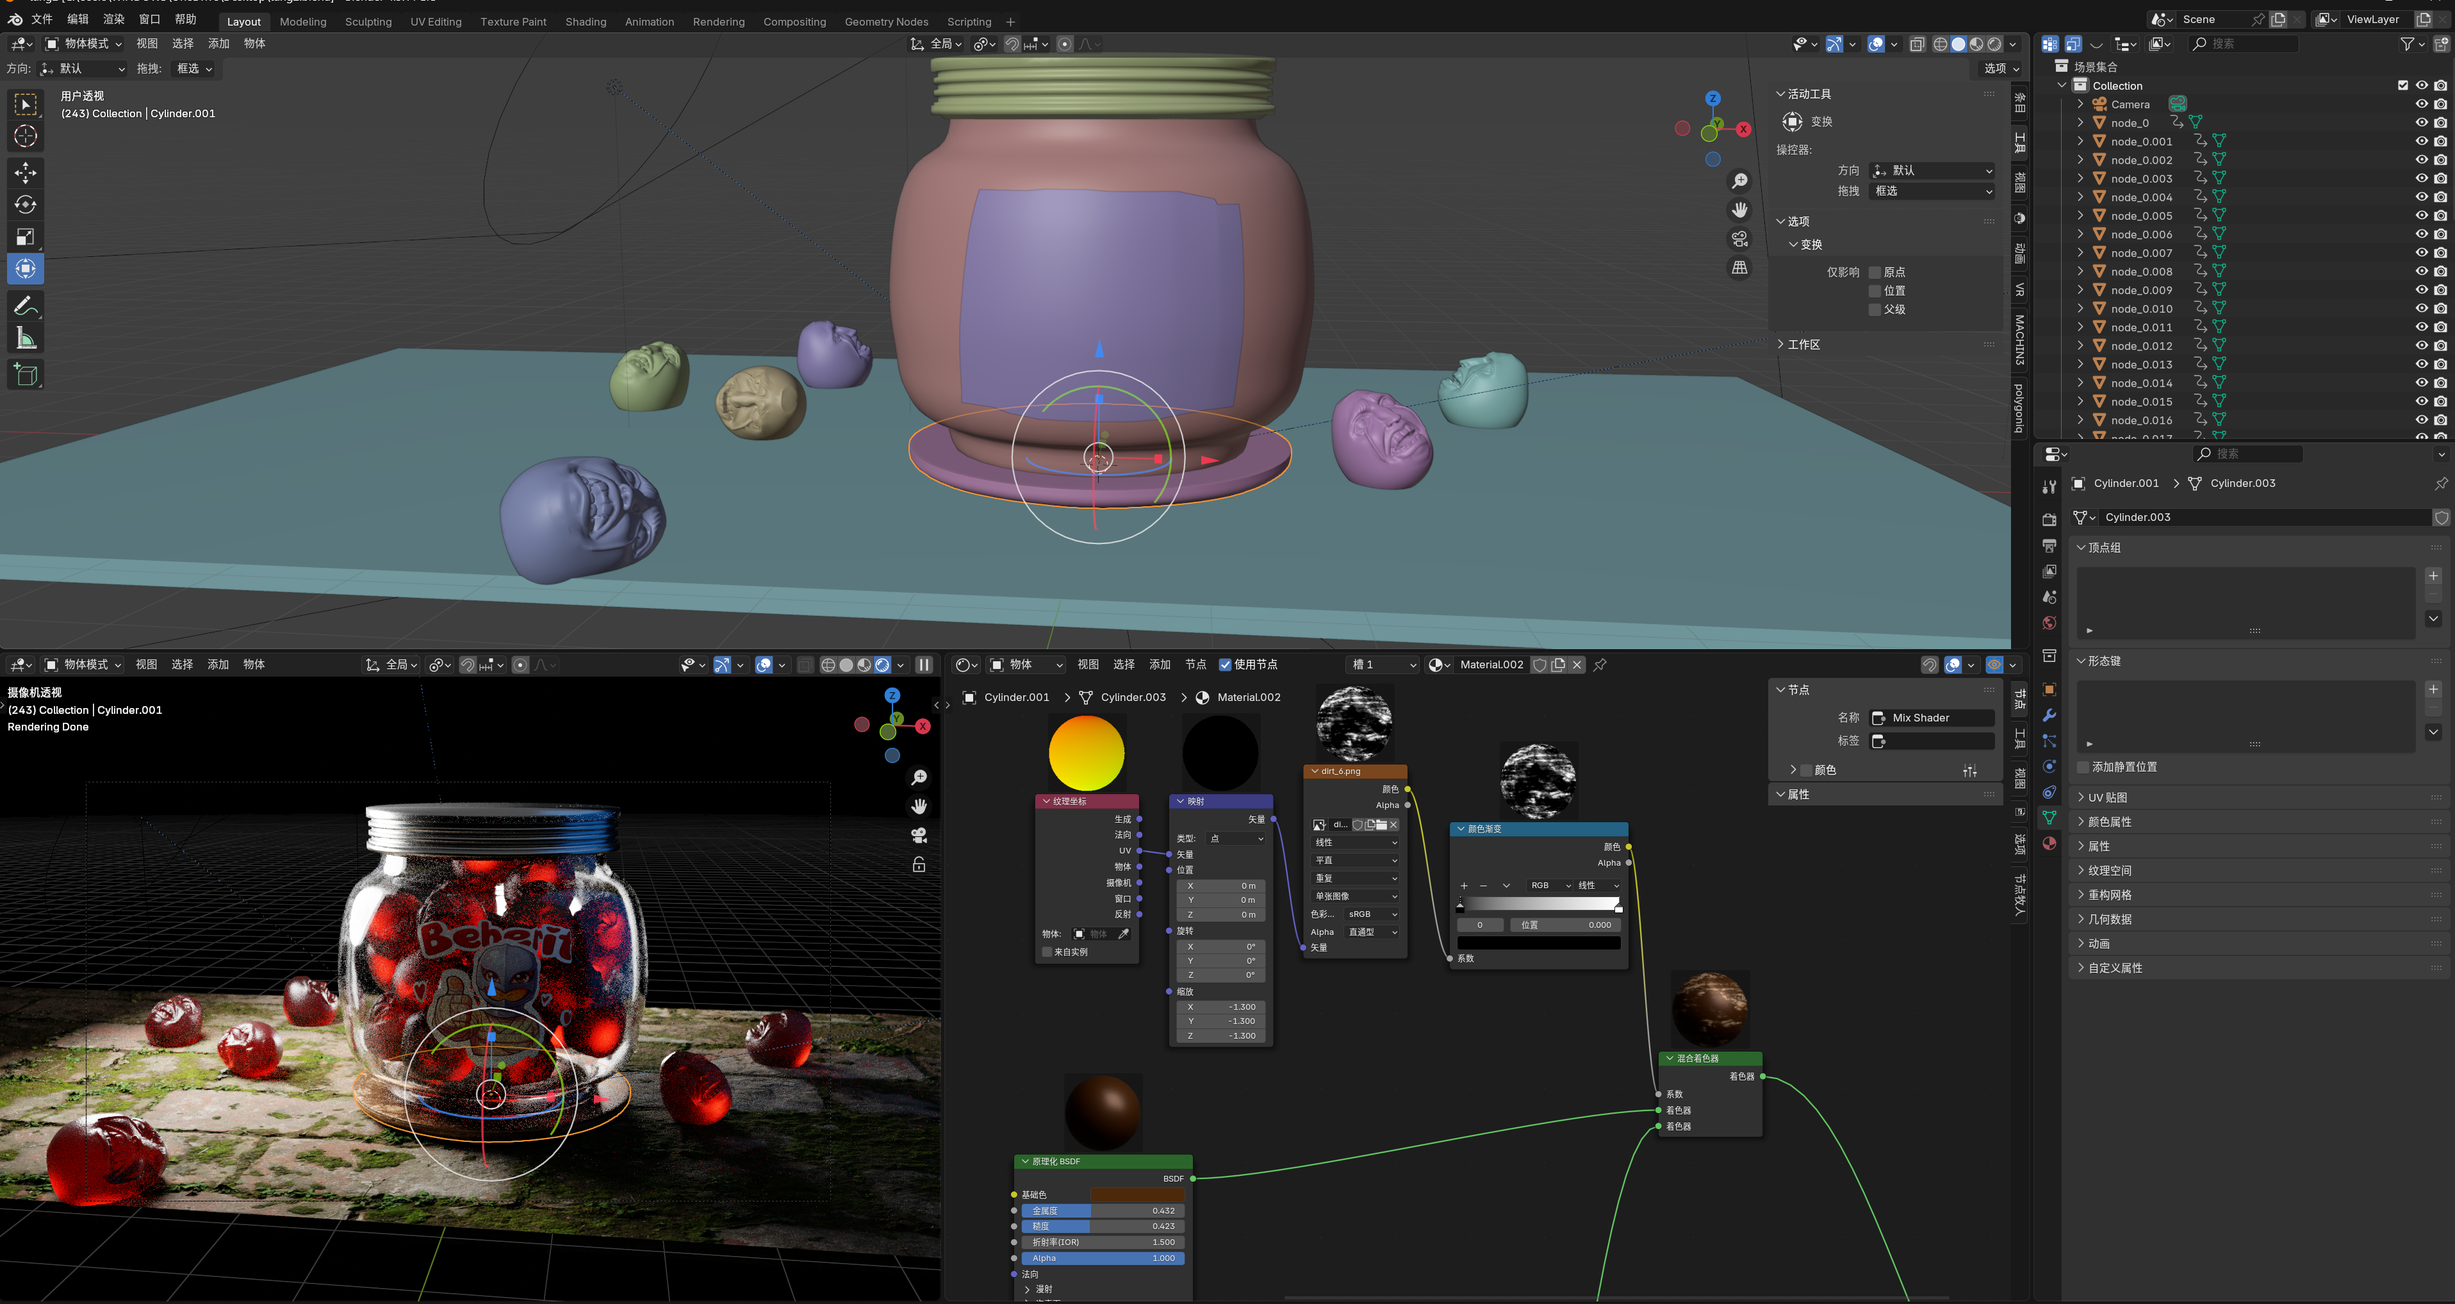Select the Rotate tool in the toolbar
This screenshot has width=2455, height=1304.
[26, 204]
